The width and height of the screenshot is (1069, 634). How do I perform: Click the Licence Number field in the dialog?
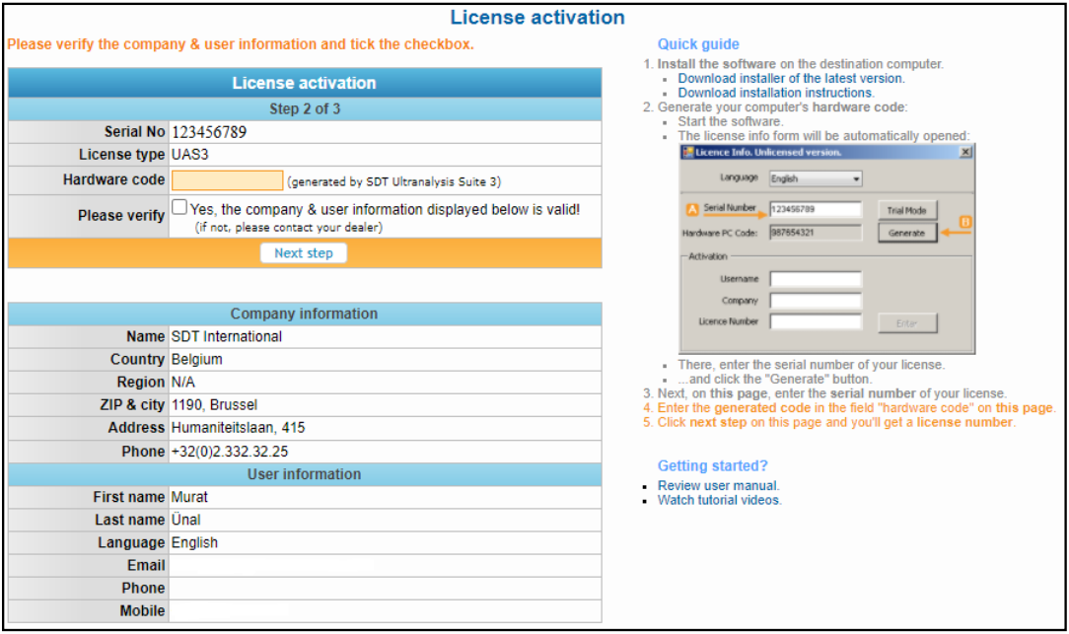point(815,322)
